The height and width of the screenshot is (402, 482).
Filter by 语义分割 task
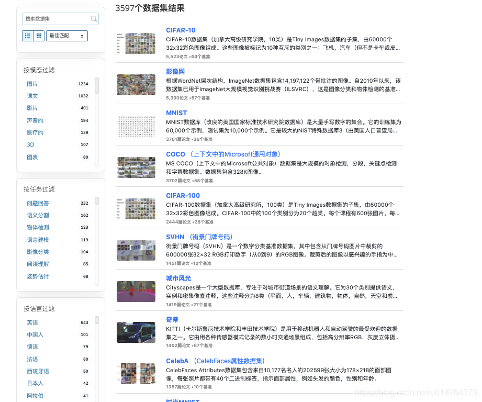click(x=38, y=215)
